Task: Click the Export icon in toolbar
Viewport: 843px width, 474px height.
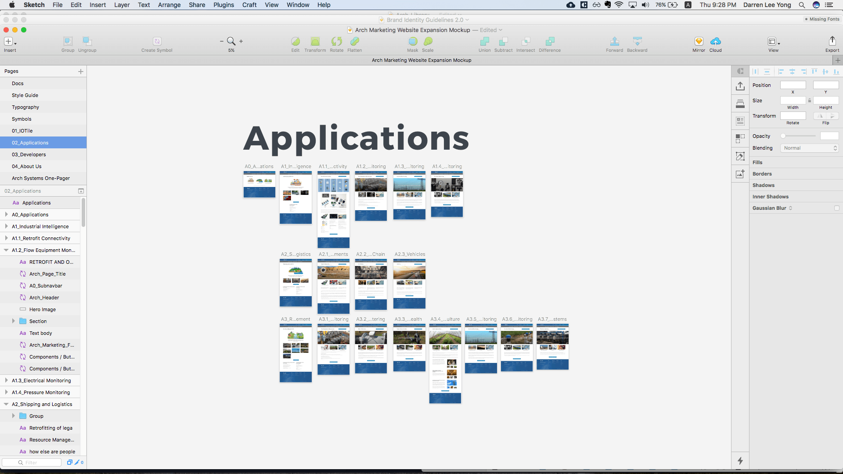Action: (x=832, y=41)
